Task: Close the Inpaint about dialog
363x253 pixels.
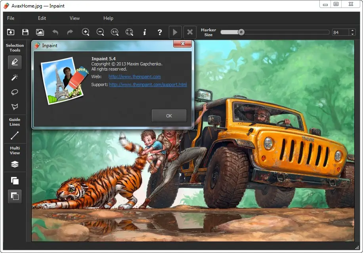Action: click(183, 44)
